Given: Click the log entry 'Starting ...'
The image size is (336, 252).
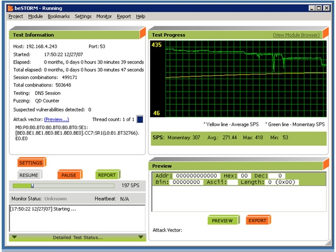Looking at the screenshot, I should coord(43,209).
